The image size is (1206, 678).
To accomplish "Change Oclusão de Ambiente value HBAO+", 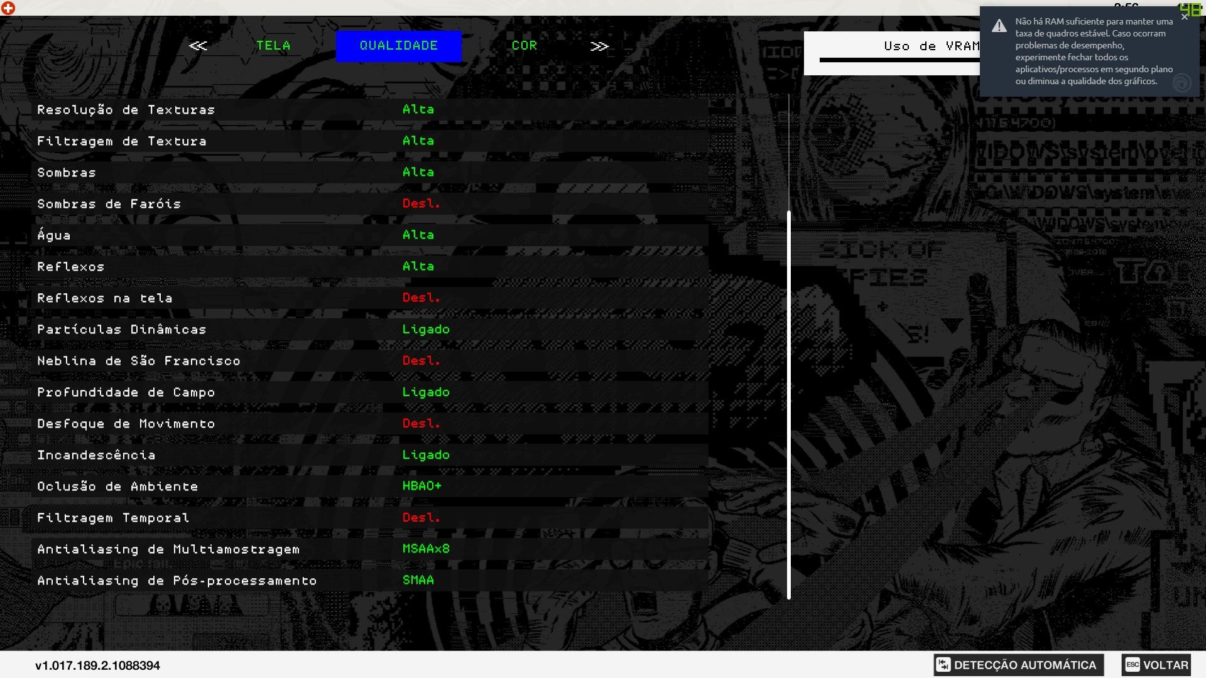I will [422, 486].
